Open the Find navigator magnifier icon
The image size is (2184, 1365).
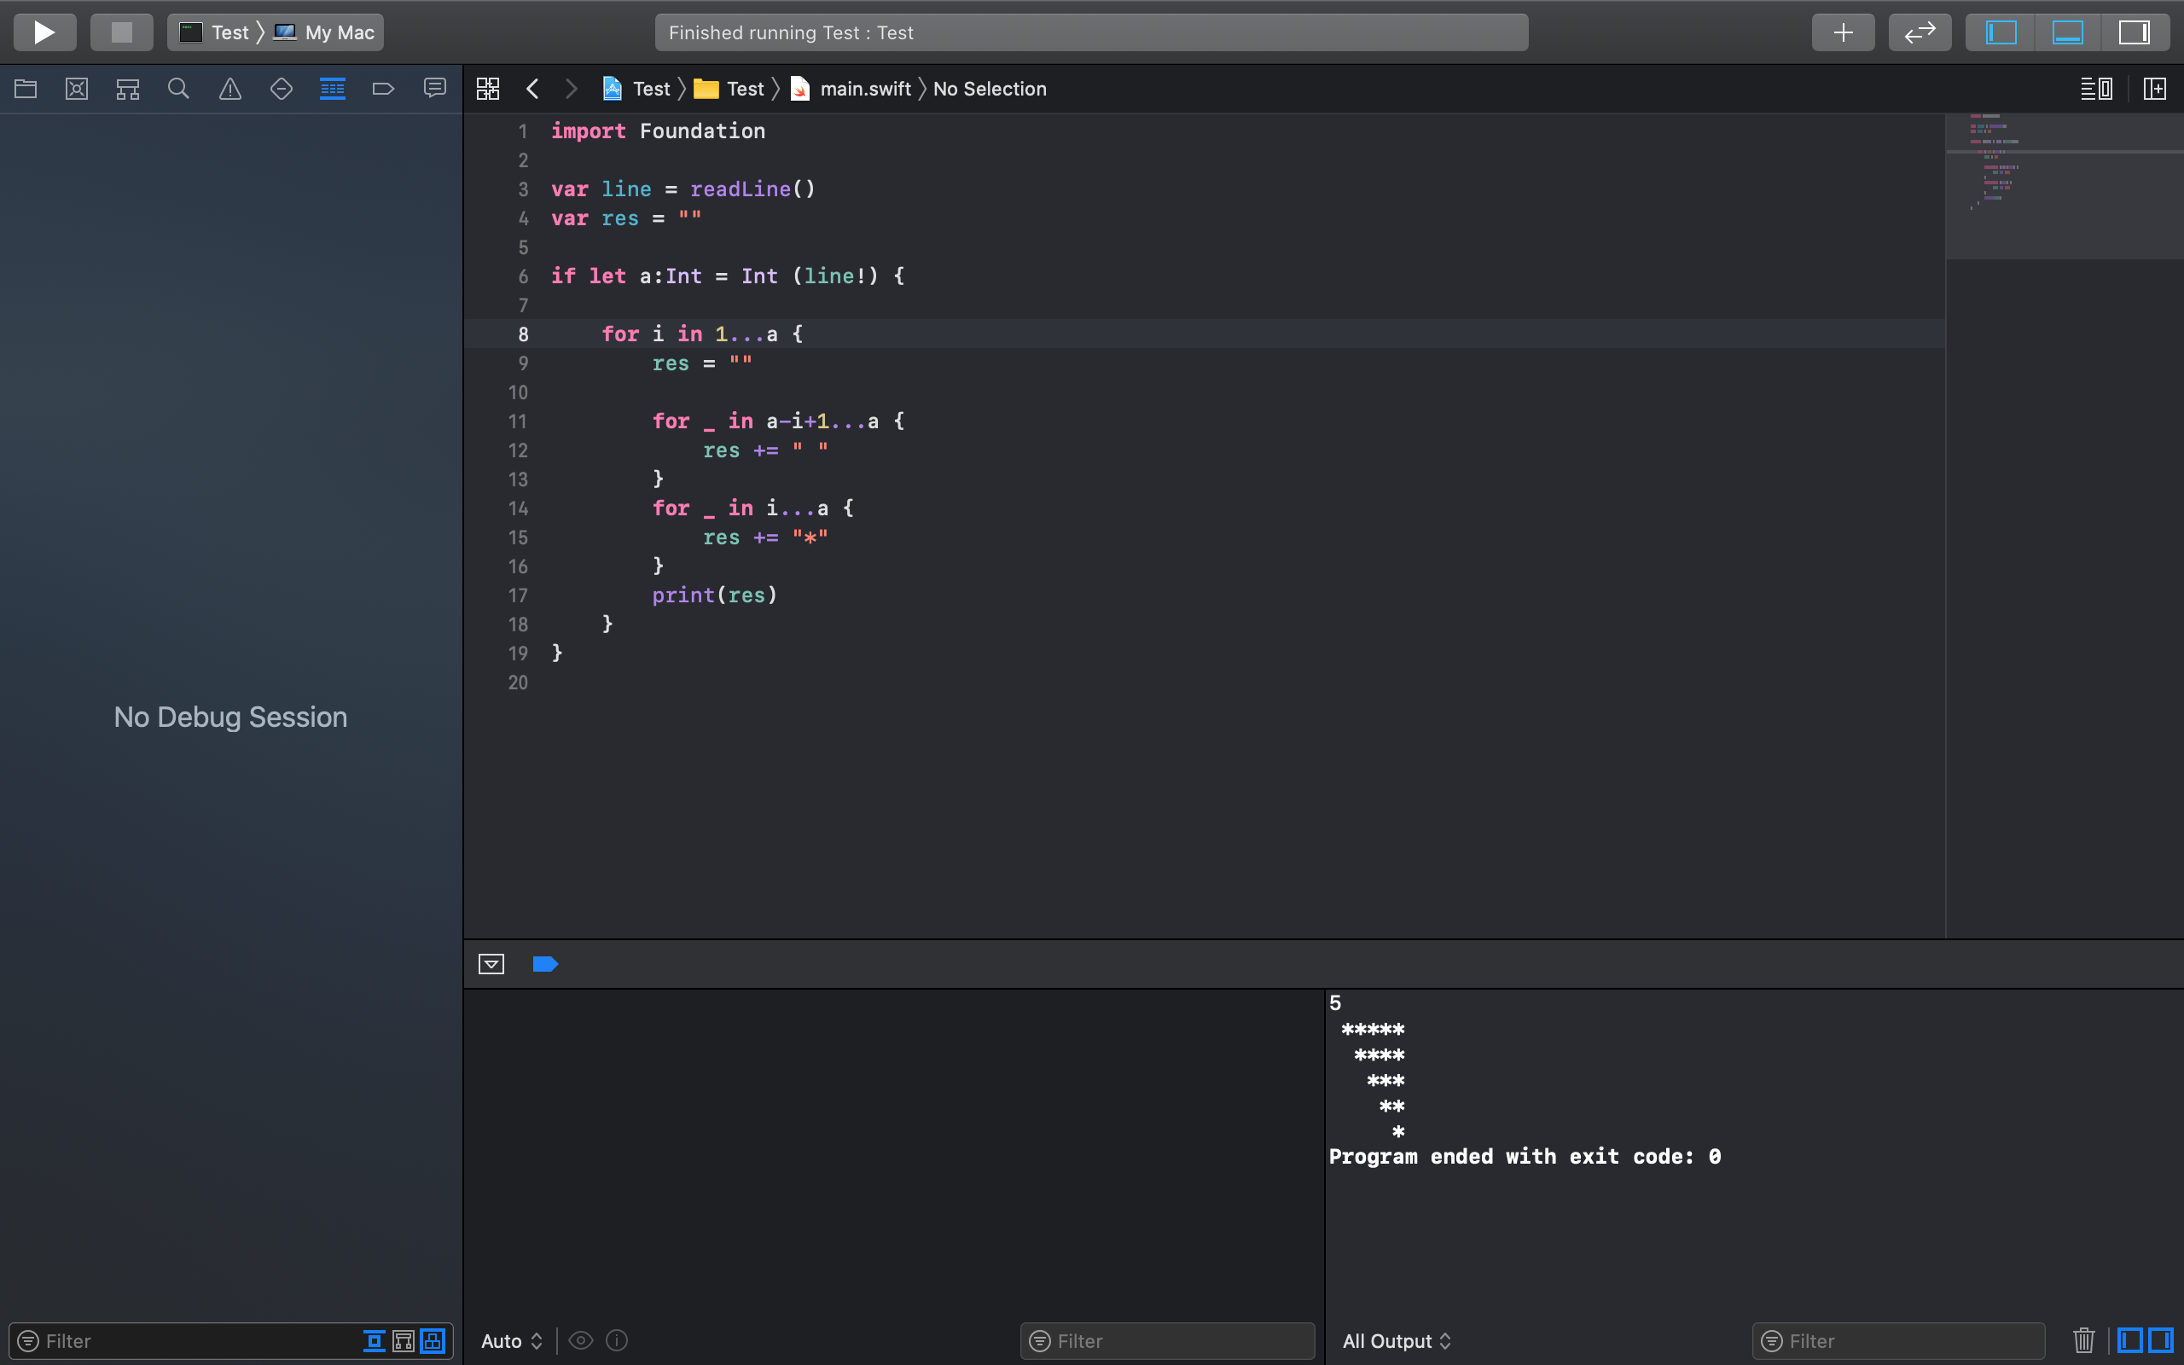[178, 89]
